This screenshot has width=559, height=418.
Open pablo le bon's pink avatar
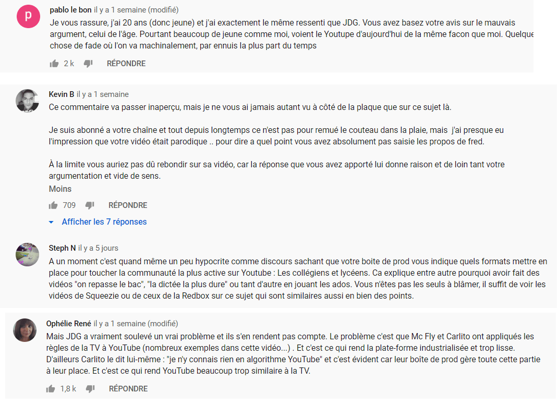(x=28, y=16)
